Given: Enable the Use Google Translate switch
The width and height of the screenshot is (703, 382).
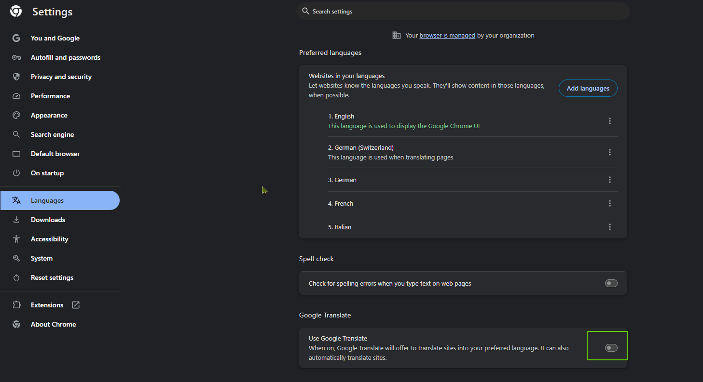Looking at the screenshot, I should pyautogui.click(x=611, y=348).
